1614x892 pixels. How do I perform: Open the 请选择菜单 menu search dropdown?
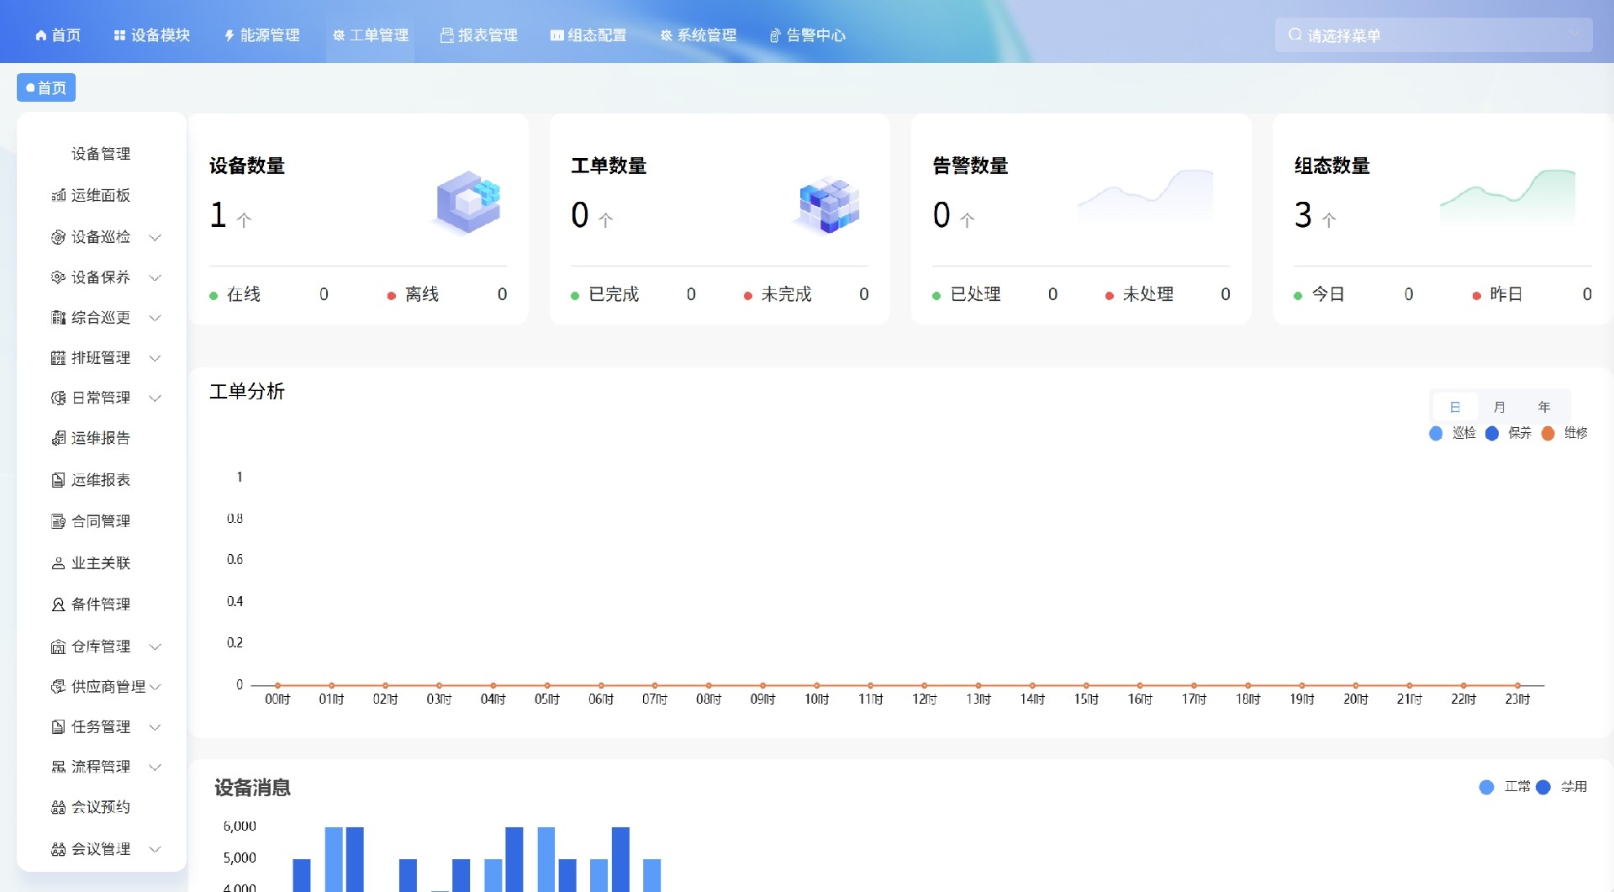coord(1433,35)
